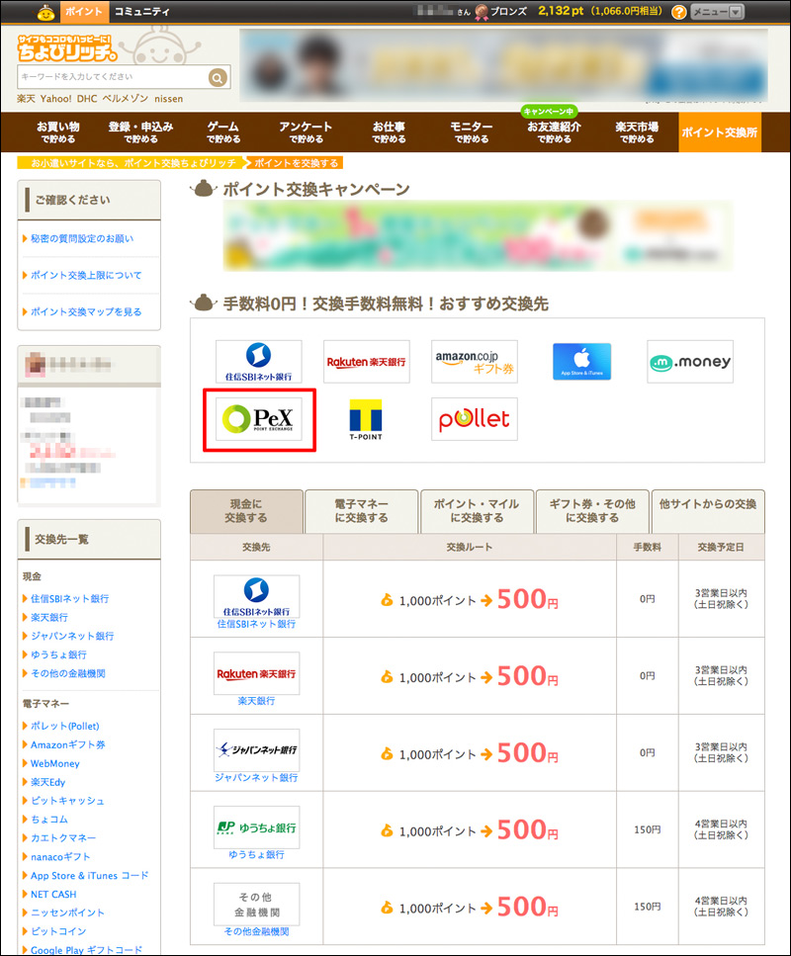This screenshot has width=791, height=956.
Task: Open 楽天市場で貯める navigation item
Action: [x=637, y=132]
